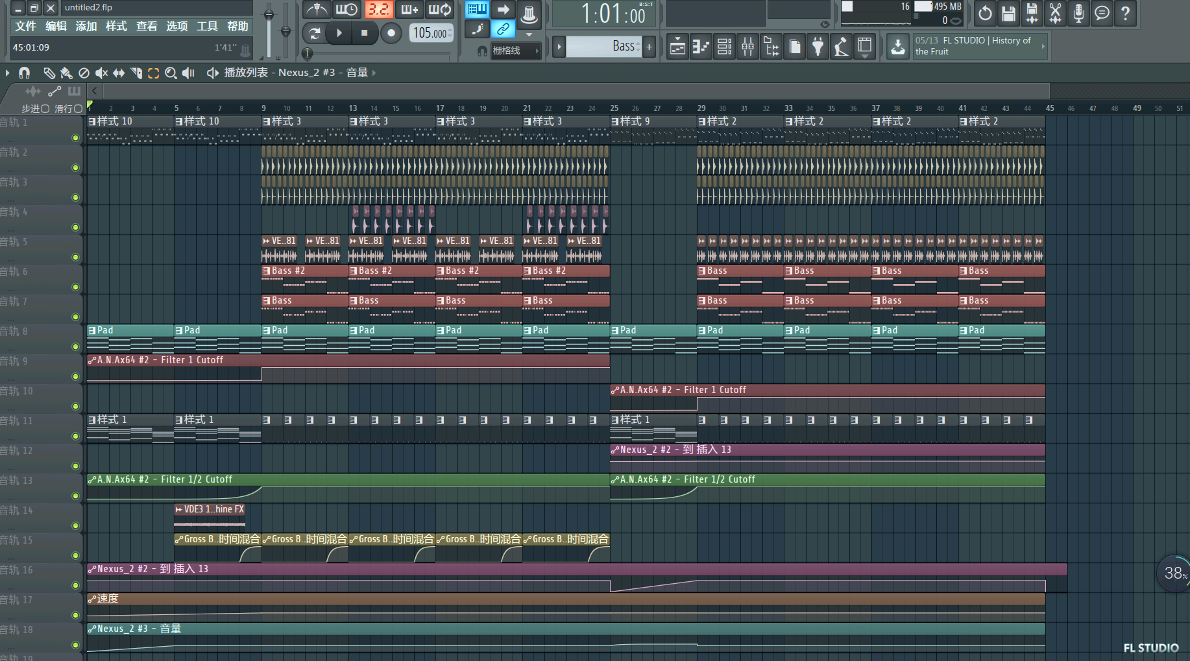Open the Channel rack icon
1190x661 pixels.
(x=724, y=47)
